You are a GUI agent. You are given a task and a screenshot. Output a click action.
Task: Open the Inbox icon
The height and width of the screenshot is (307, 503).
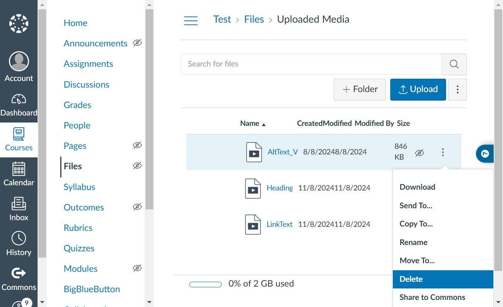point(19,203)
